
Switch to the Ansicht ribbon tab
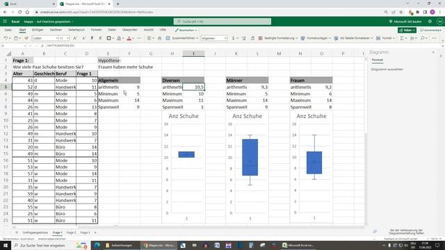point(148,30)
